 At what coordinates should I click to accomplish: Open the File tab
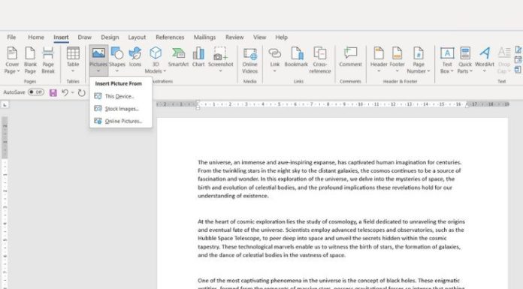(x=11, y=38)
